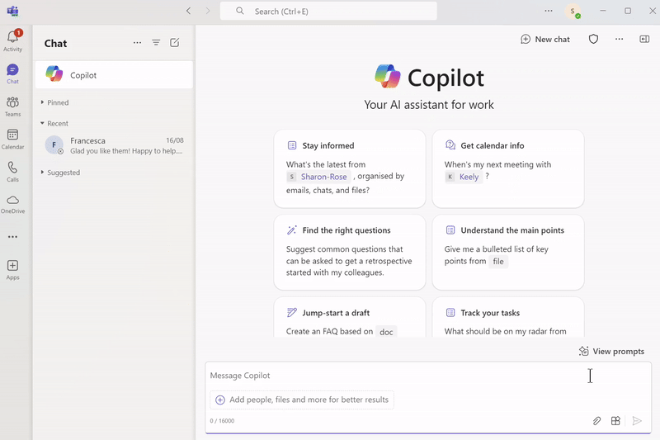Show more apps via sidebar ellipsis
The image size is (660, 440).
click(12, 237)
